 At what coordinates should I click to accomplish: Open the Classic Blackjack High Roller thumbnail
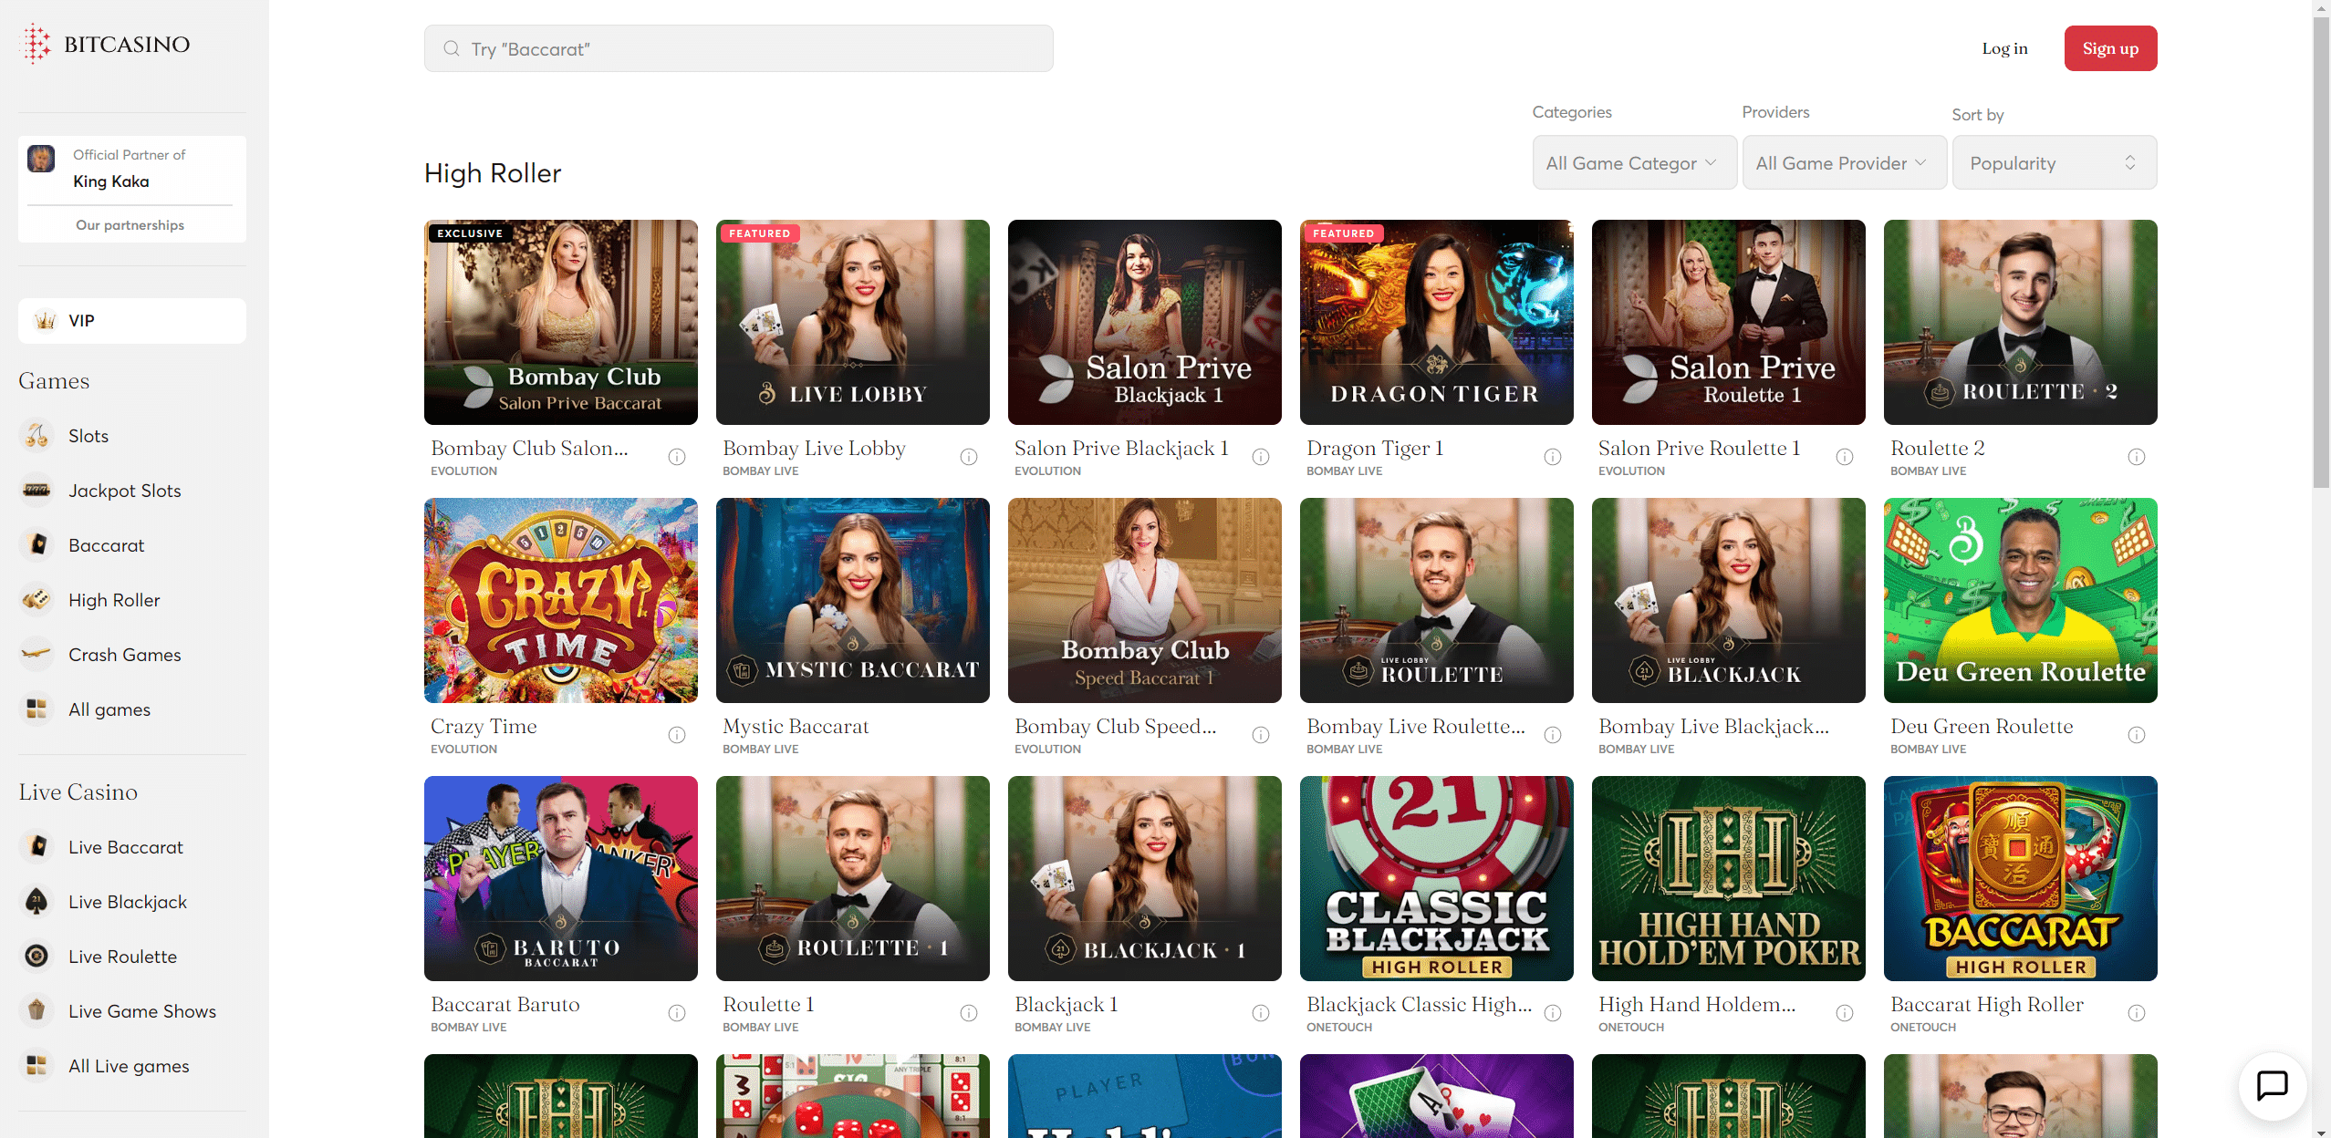coord(1436,878)
